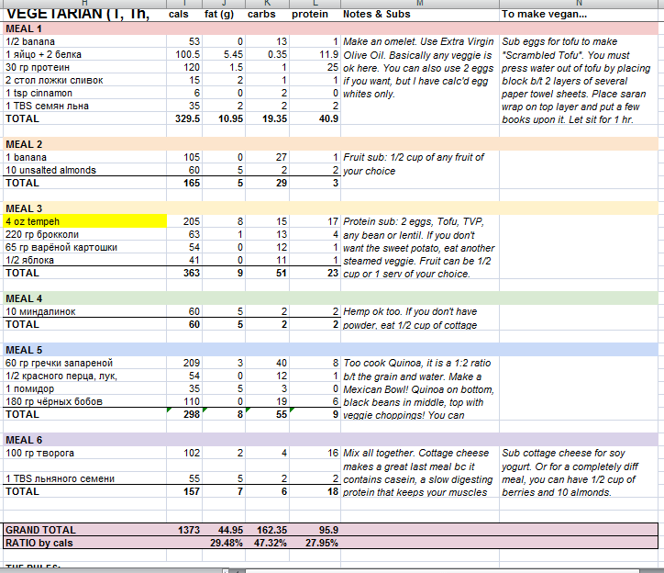The image size is (664, 573).
Task: Select Meal 1 total calories 329.5
Action: (184, 118)
